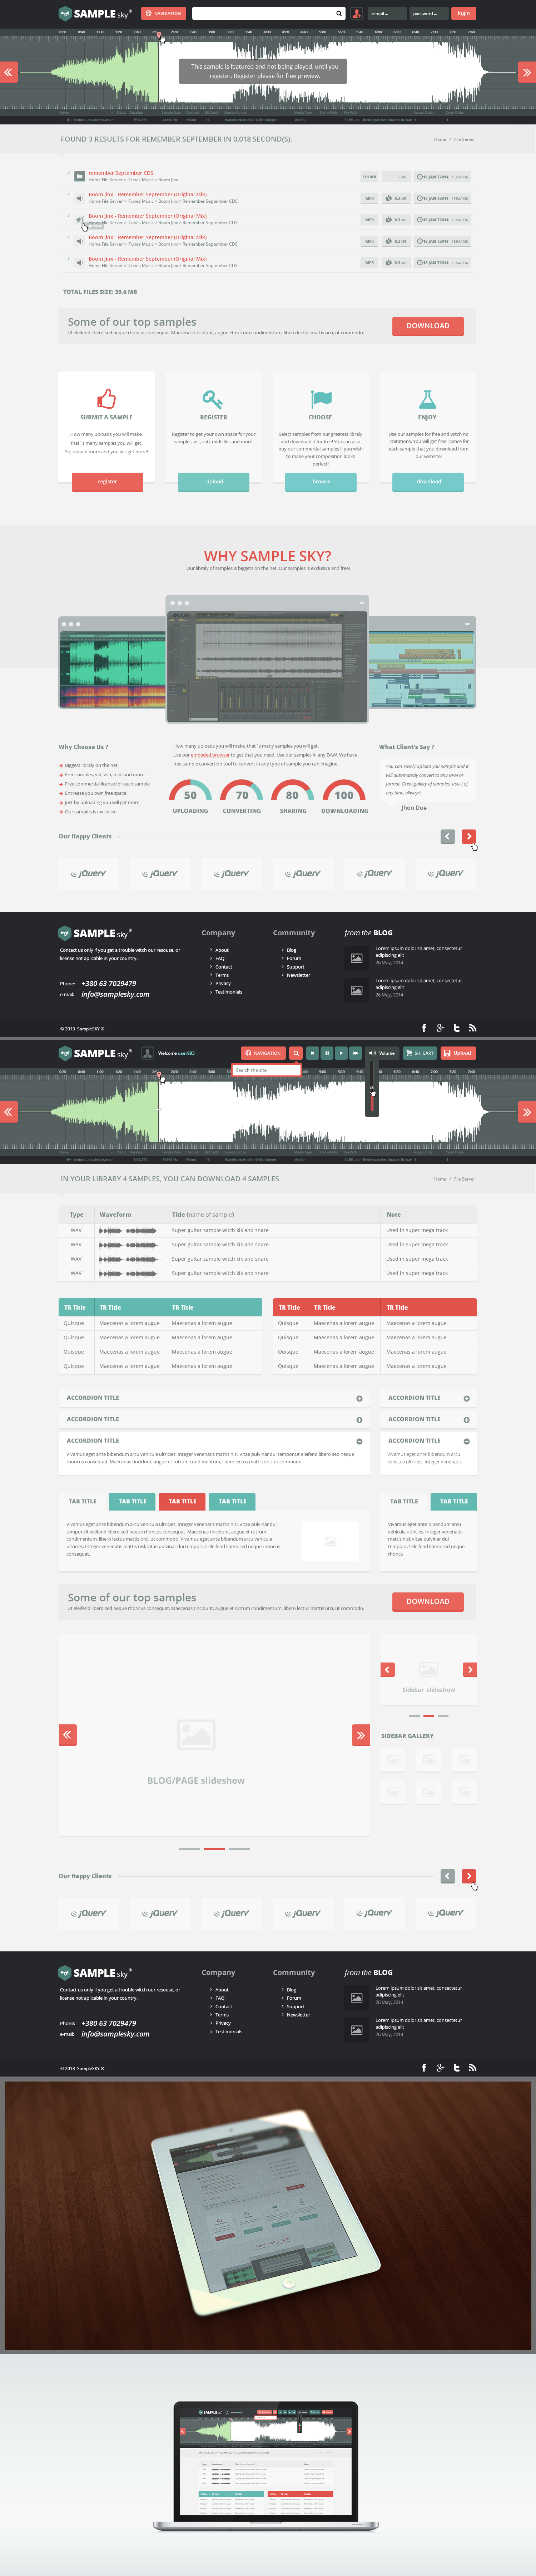Image resolution: width=536 pixels, height=2576 pixels.
Task: Click the thumbs-up icon above Submit a Sample
Action: pyautogui.click(x=106, y=399)
